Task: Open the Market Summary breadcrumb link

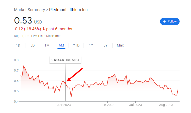Action: click(x=29, y=10)
